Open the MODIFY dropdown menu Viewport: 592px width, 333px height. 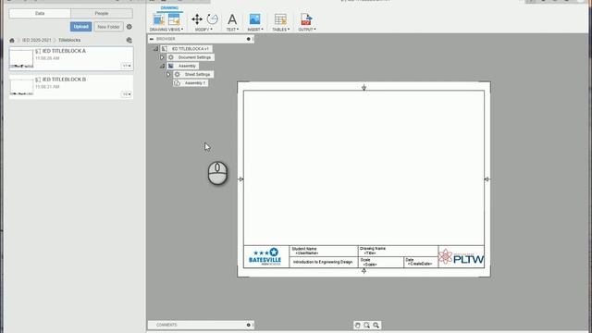203,30
